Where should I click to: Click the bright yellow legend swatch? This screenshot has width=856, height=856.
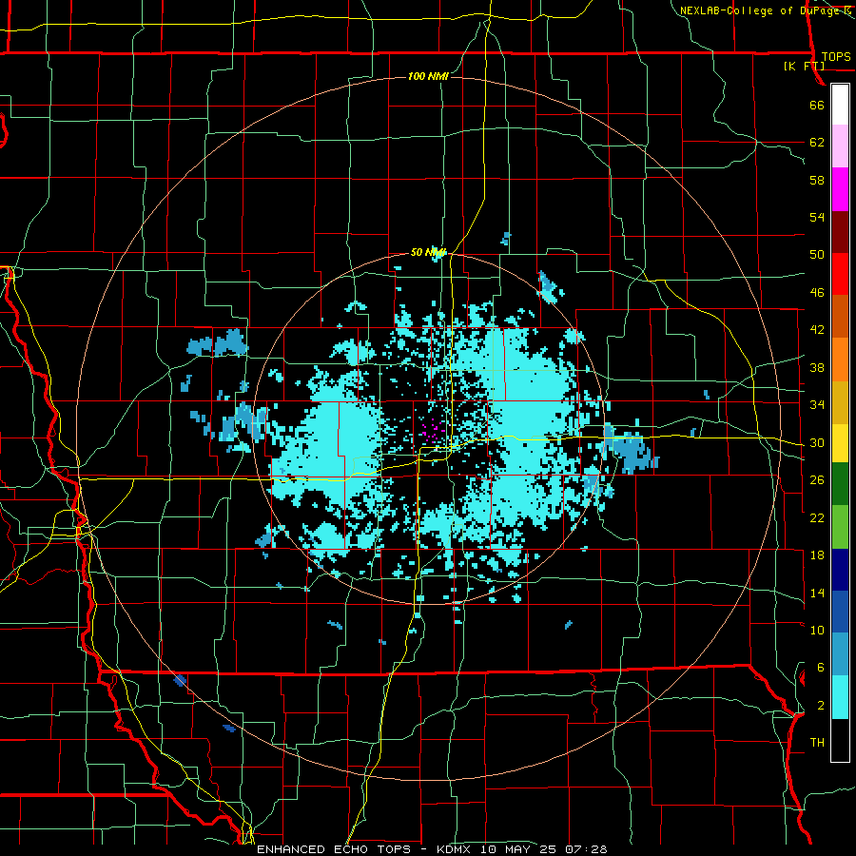coord(840,443)
